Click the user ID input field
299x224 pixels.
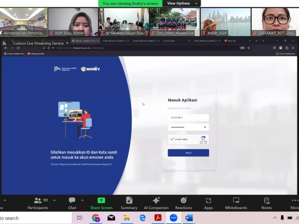pyautogui.click(x=188, y=118)
